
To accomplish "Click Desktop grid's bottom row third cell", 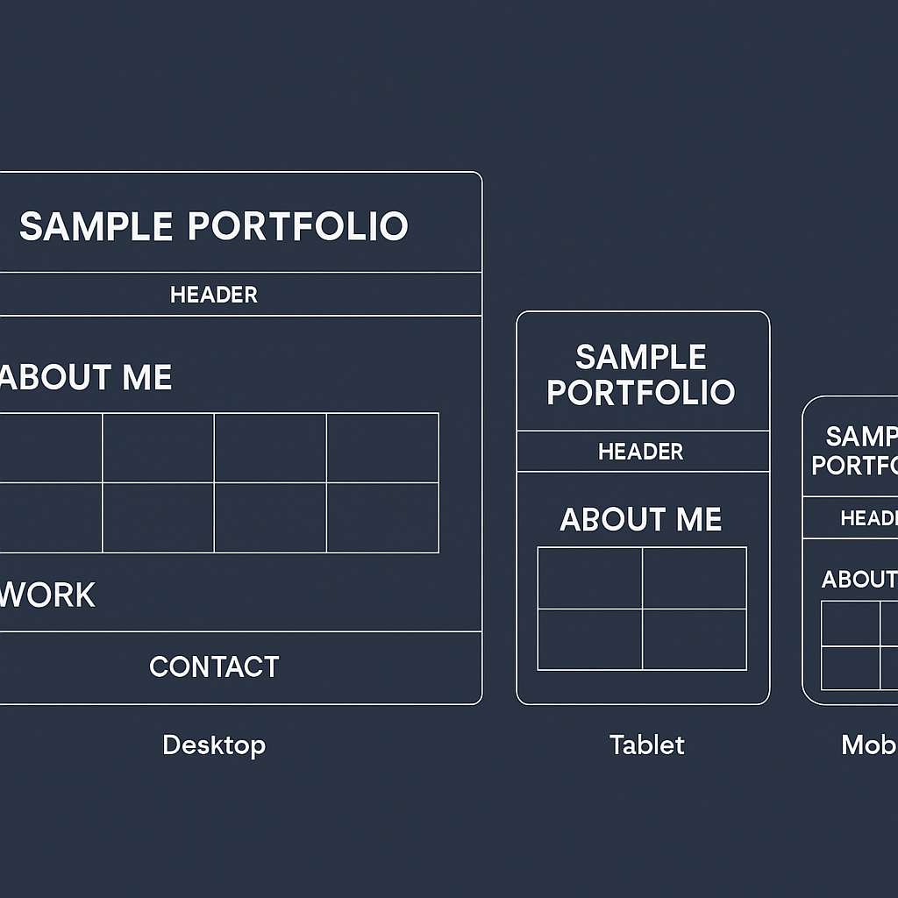I will (270, 517).
